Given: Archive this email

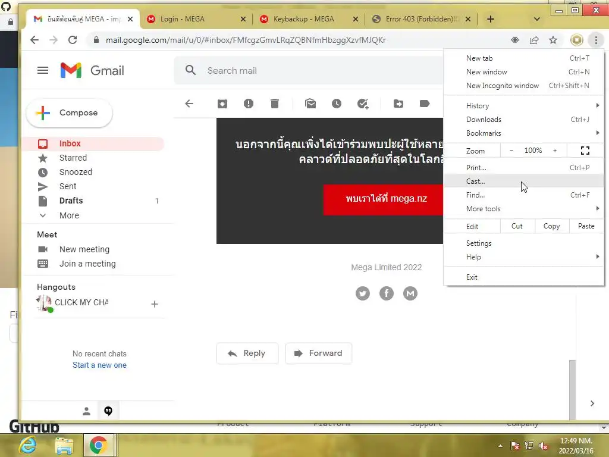Looking at the screenshot, I should (x=222, y=104).
